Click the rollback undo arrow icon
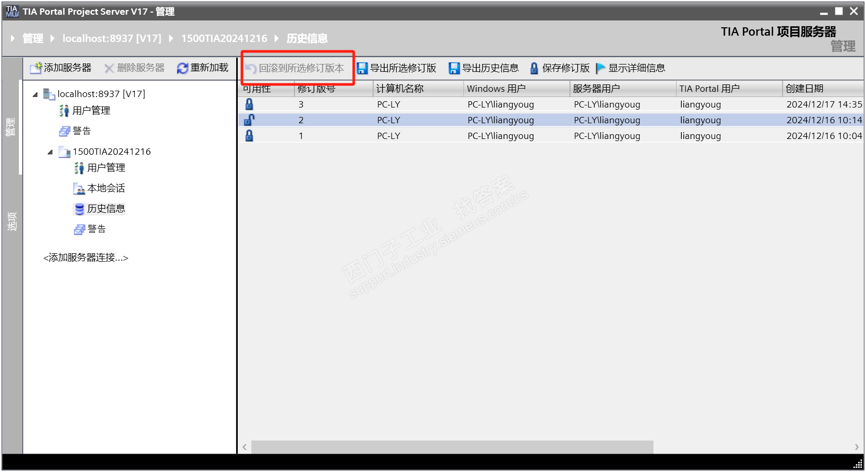This screenshot has width=866, height=472. (x=251, y=68)
